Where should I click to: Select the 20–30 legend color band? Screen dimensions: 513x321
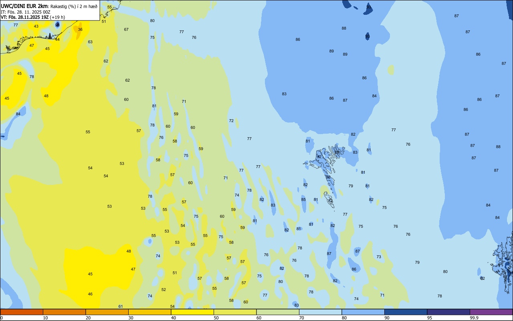(x=107, y=312)
